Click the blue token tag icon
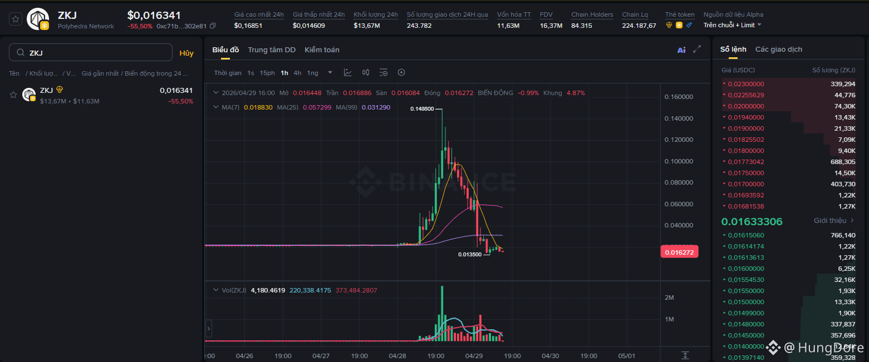Image resolution: width=869 pixels, height=362 pixels. (x=689, y=25)
